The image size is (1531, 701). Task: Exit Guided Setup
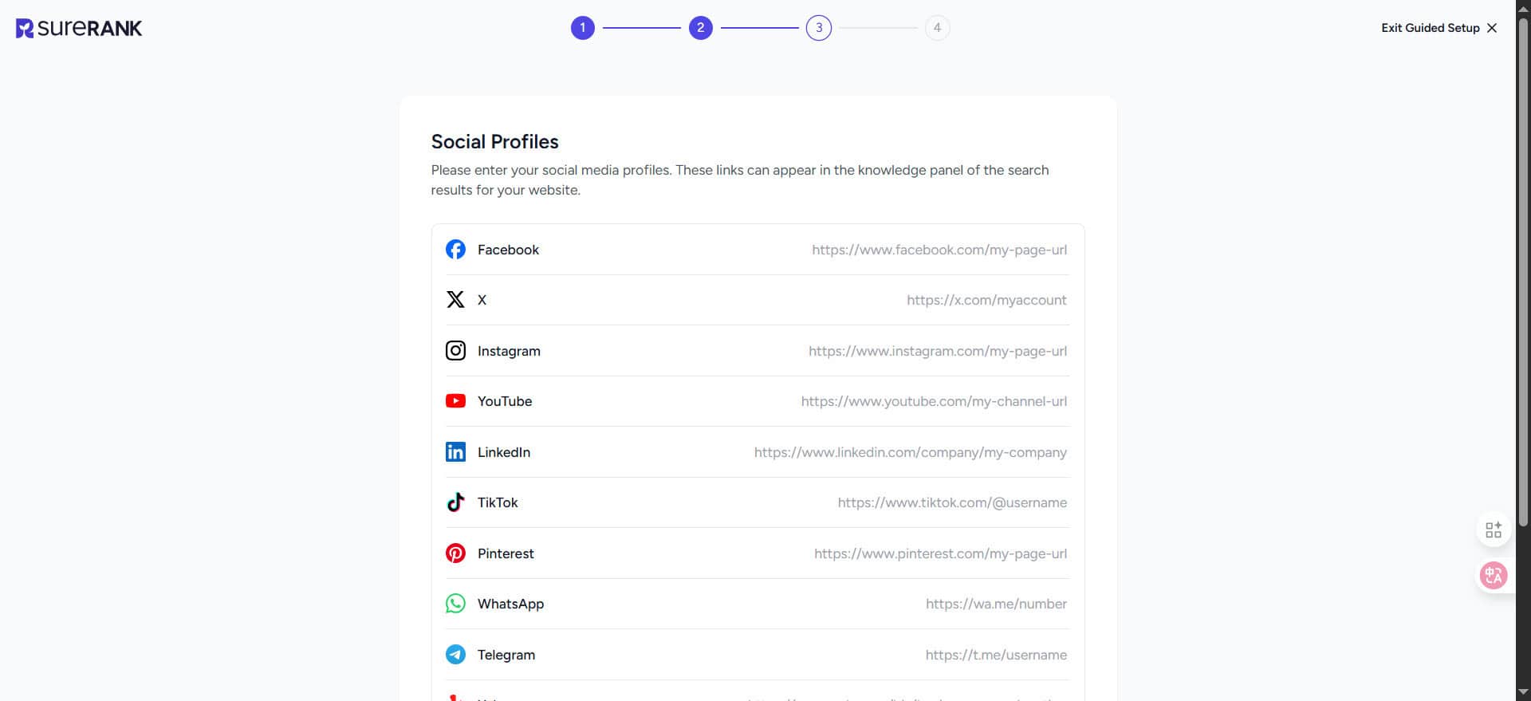click(1439, 28)
